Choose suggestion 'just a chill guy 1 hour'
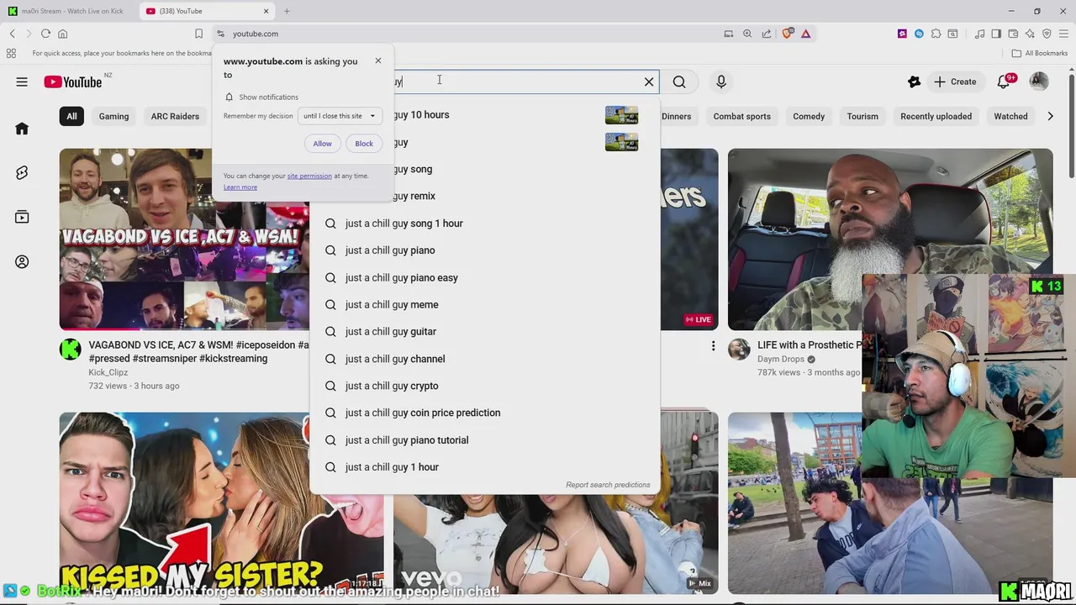The image size is (1076, 605). point(485,467)
